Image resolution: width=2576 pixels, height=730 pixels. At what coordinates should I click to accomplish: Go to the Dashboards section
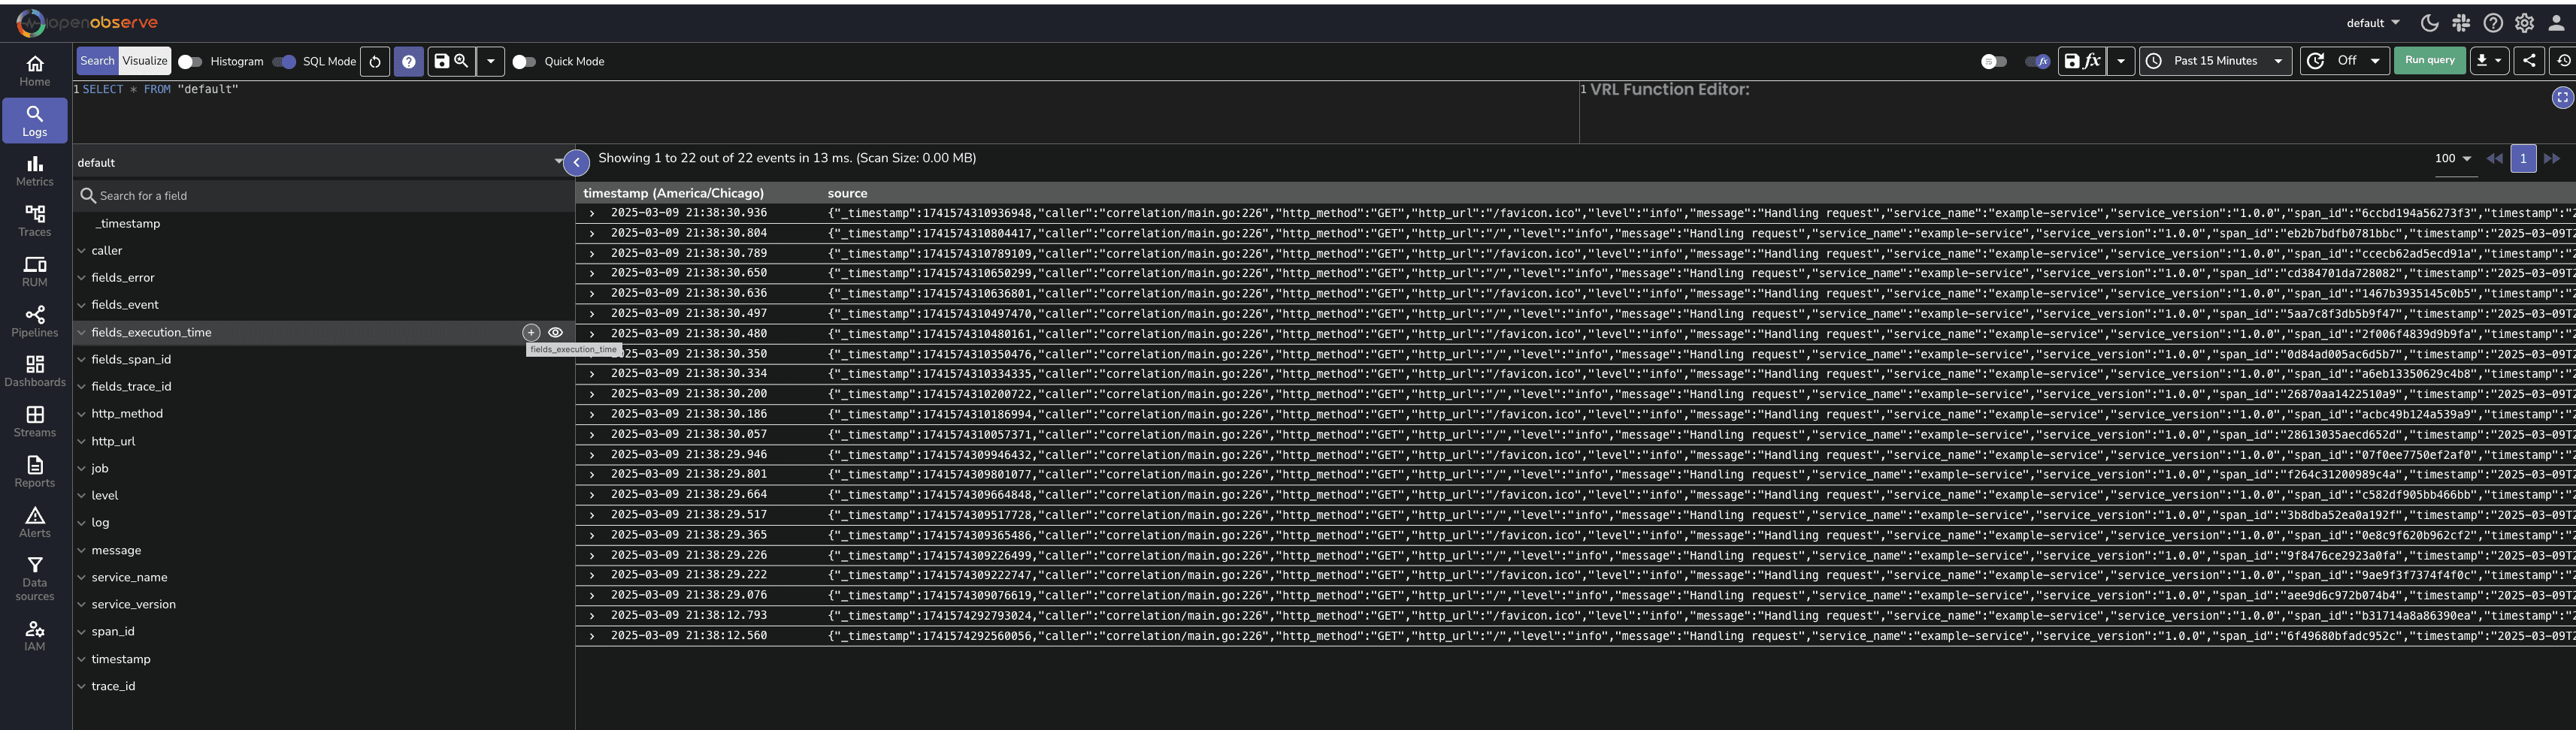35,372
